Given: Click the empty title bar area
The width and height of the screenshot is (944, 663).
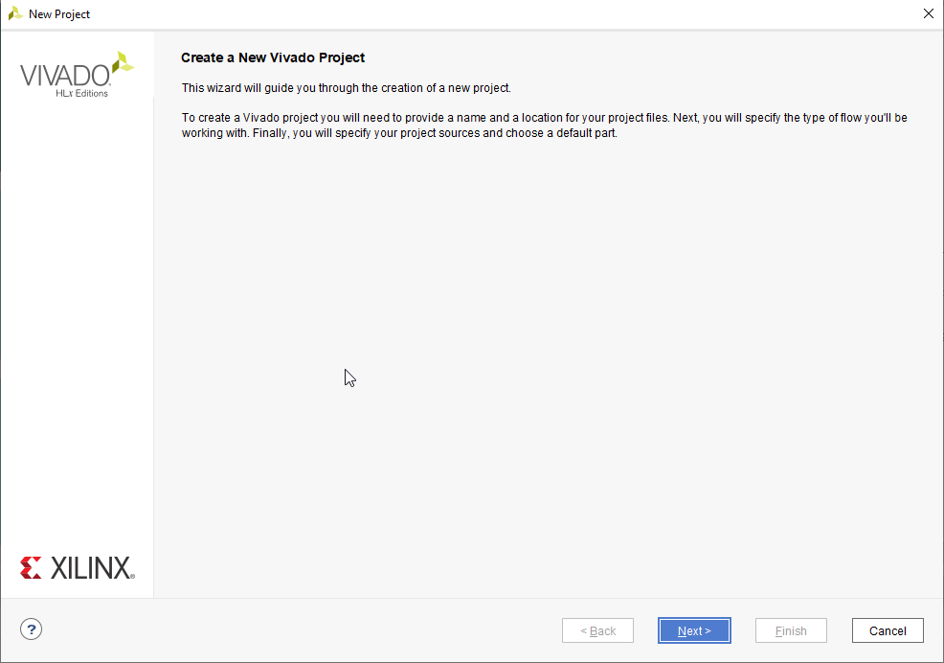Looking at the screenshot, I should (x=479, y=13).
